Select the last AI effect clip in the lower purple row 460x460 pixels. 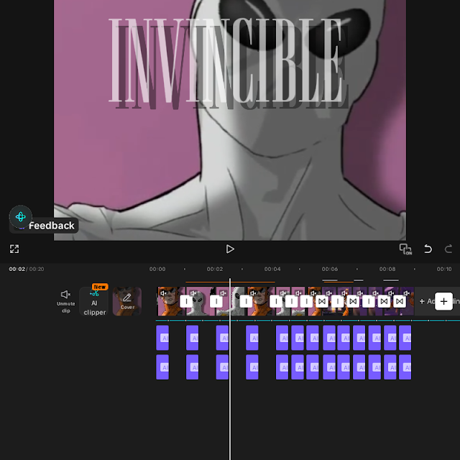[405, 367]
